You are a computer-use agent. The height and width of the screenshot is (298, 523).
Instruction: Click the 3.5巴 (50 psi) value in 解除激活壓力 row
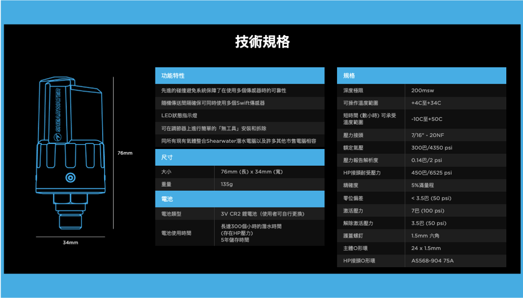[429, 223]
